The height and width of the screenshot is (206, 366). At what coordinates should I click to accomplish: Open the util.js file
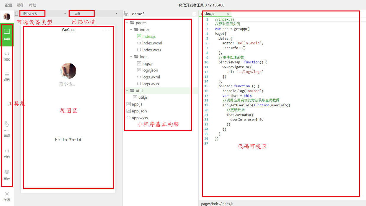(143, 97)
